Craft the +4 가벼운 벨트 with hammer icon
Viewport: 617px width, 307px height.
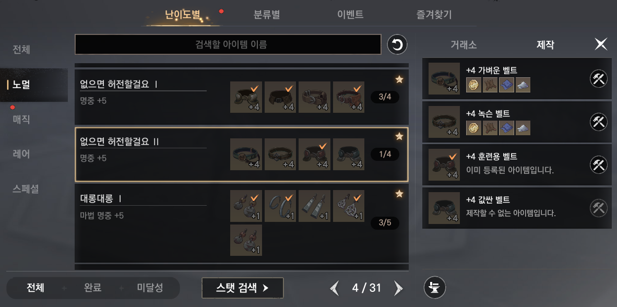pyautogui.click(x=599, y=79)
